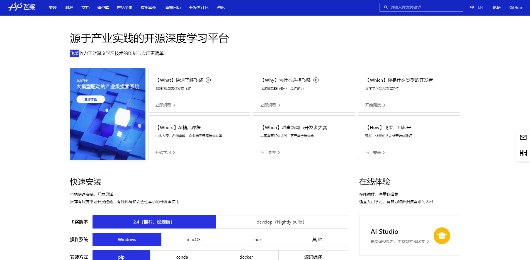This screenshot has width=530, height=260.
Task: Open the 论坛 link
Action: [x=497, y=8]
